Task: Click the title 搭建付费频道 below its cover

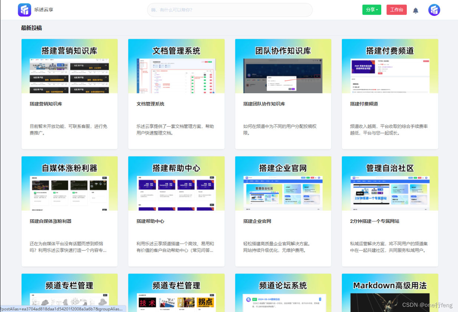Action: [364, 104]
